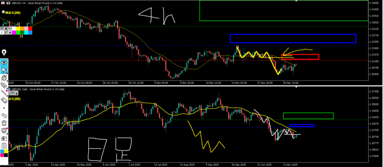
Task: Pick the highlighter marker tool
Action: pos(4,85)
